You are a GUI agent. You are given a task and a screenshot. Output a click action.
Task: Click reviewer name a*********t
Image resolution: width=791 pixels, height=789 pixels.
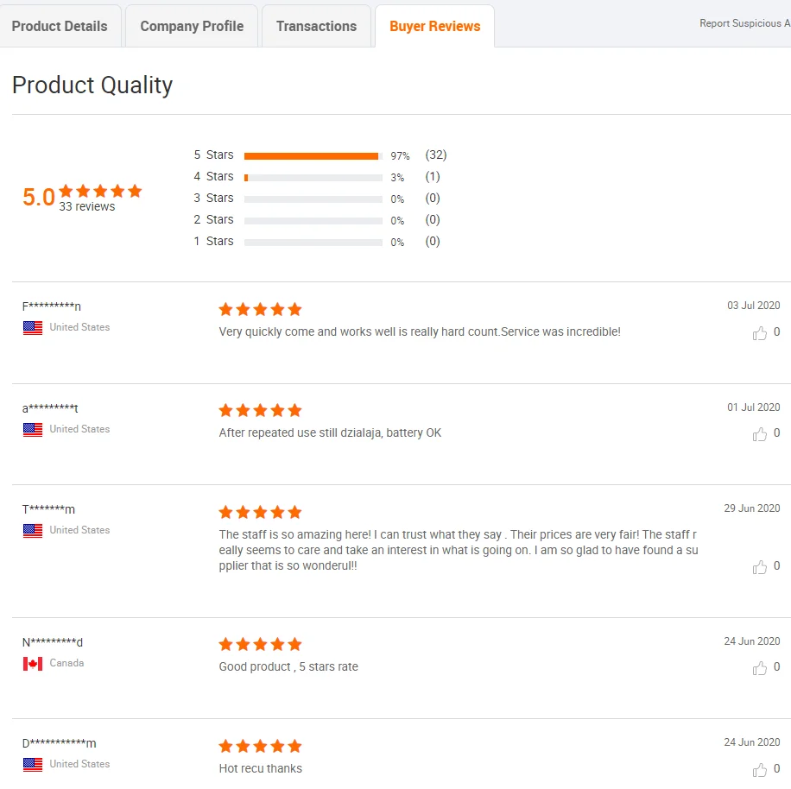point(50,408)
